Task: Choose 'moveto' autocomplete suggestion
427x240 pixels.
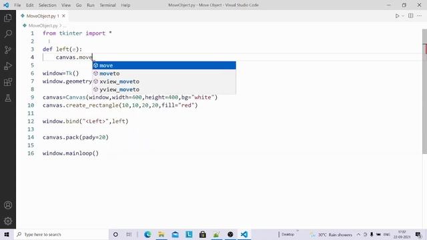Action: [x=164, y=73]
